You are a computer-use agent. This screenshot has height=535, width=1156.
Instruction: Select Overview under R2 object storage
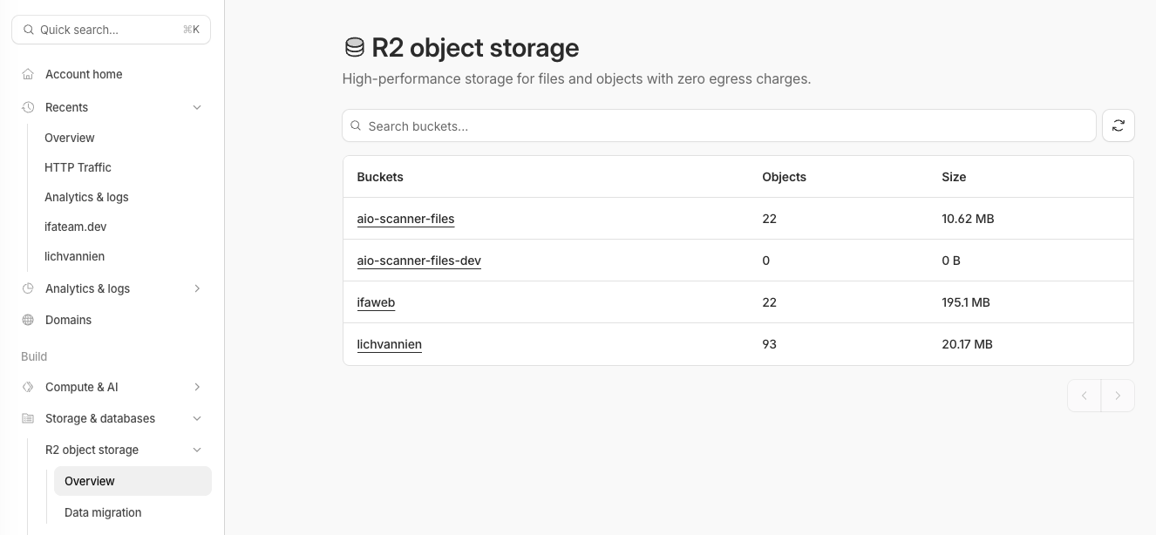tap(90, 481)
